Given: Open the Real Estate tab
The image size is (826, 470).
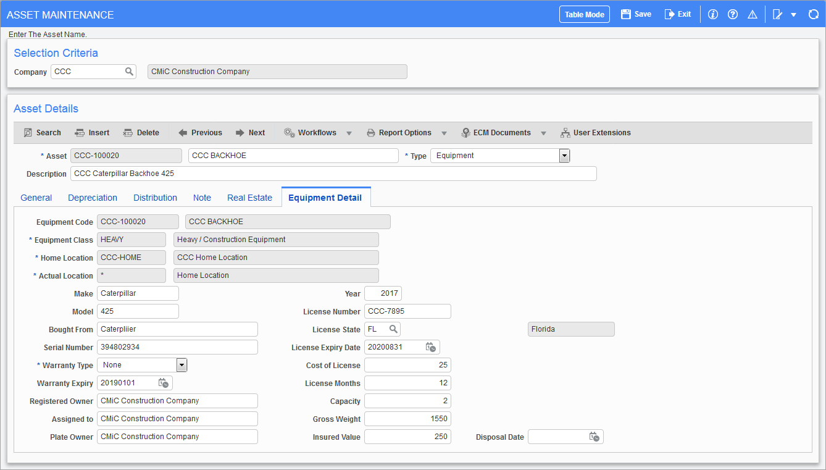Looking at the screenshot, I should (249, 197).
